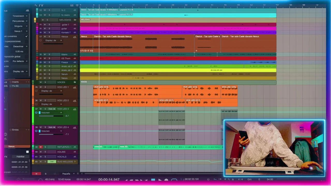The height and width of the screenshot is (186, 331).
Task: Click waveform icon on VOCALS track
Action: tap(75, 157)
